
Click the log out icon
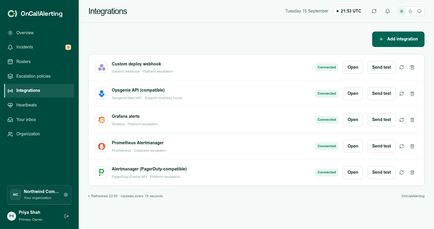(x=67, y=216)
